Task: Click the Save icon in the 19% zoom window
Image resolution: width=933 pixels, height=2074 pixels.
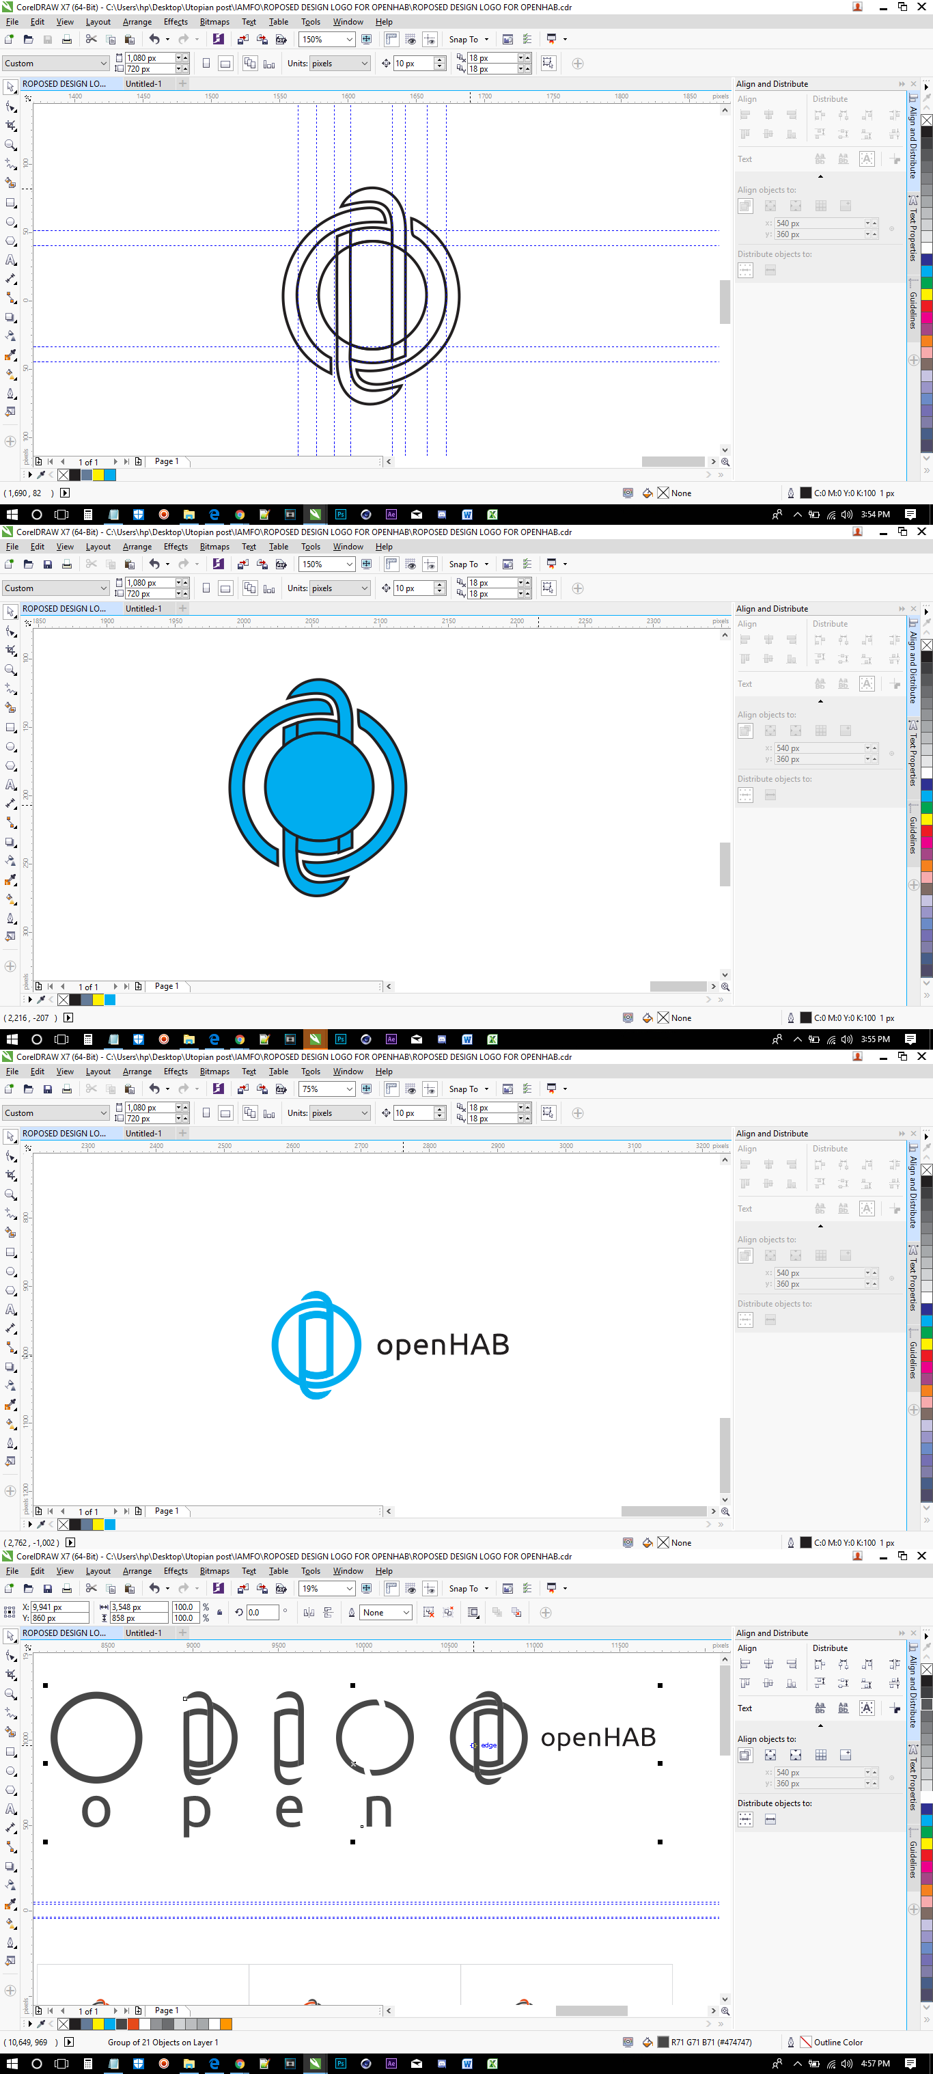Action: pos(48,1589)
